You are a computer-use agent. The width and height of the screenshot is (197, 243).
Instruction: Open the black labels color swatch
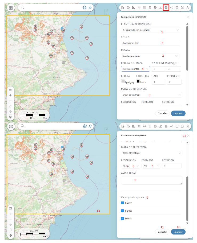pyautogui.click(x=138, y=81)
